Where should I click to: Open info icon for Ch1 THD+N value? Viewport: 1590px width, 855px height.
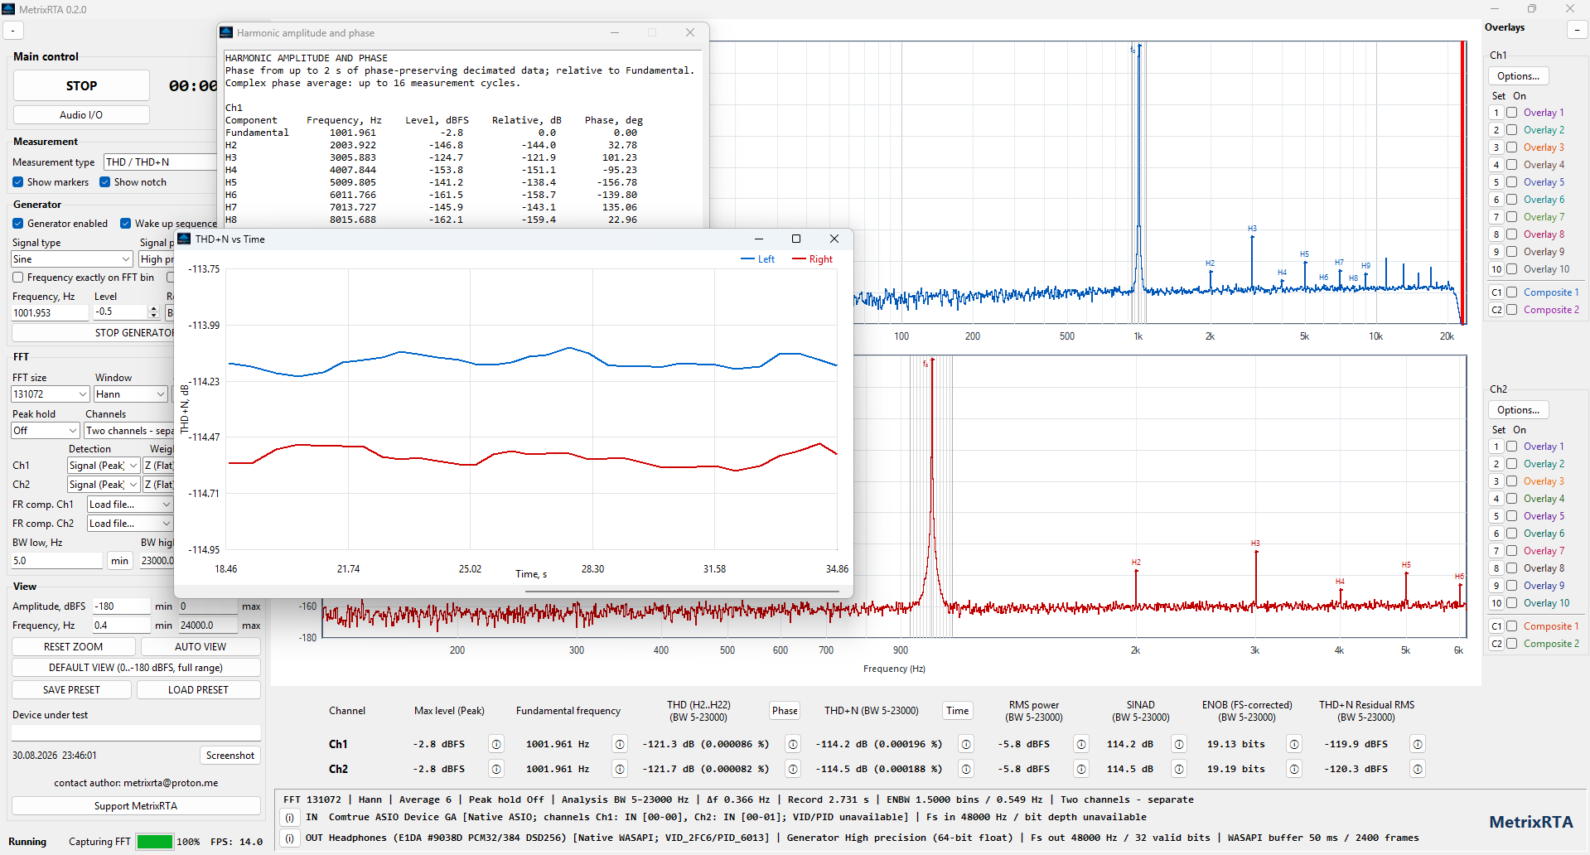(966, 744)
